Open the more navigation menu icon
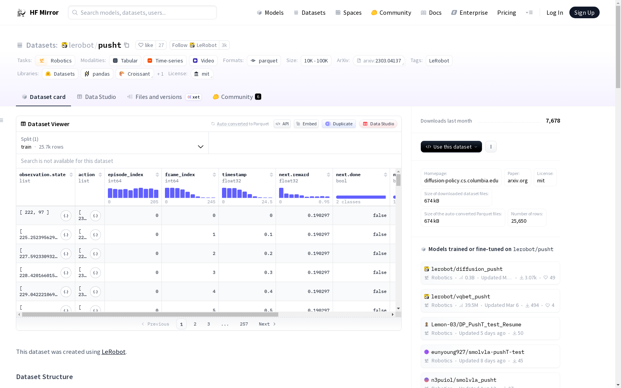The height and width of the screenshot is (388, 621). (529, 12)
